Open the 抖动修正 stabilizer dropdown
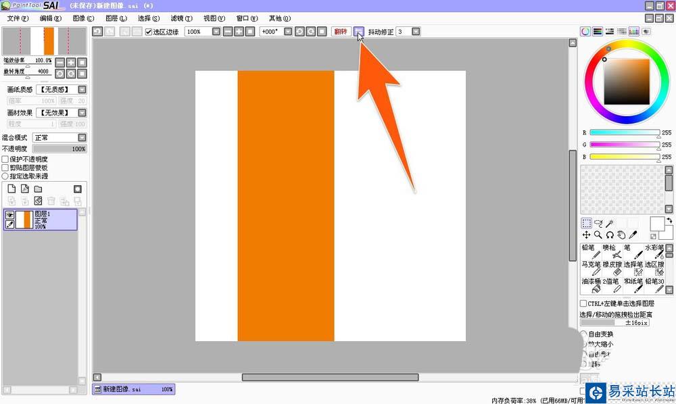676x404 pixels. click(416, 32)
